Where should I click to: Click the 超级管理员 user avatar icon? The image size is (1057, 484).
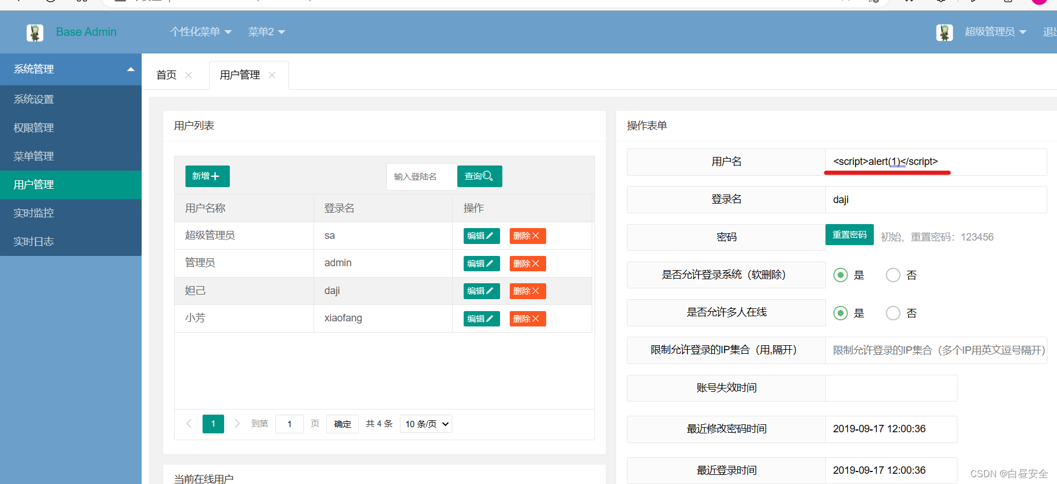tap(944, 32)
